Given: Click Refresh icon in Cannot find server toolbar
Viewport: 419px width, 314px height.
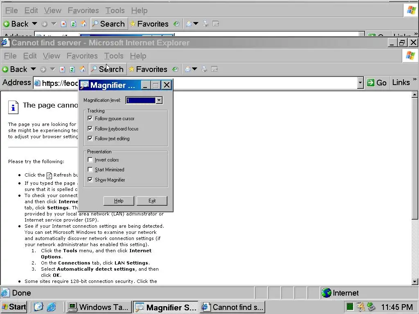Looking at the screenshot, I should [x=72, y=70].
